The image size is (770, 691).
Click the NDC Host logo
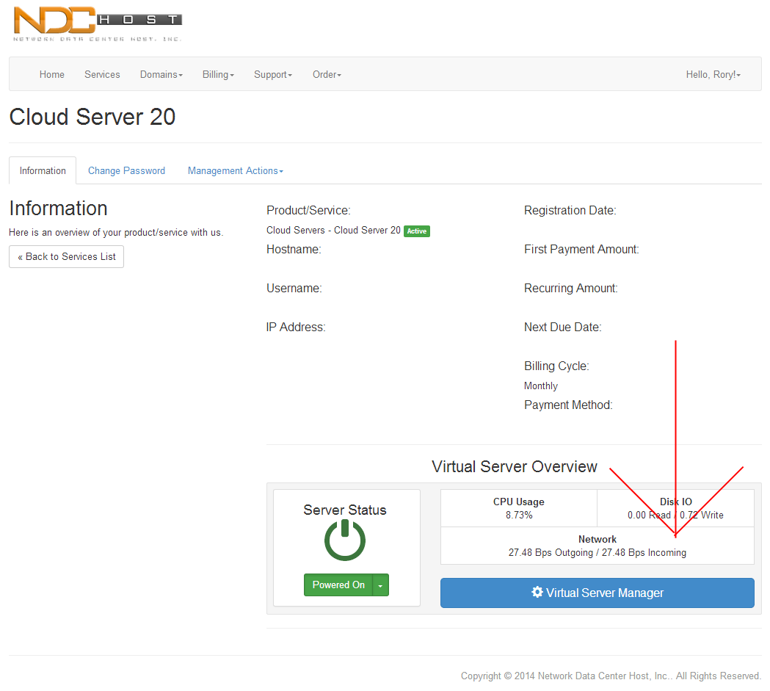(x=97, y=23)
